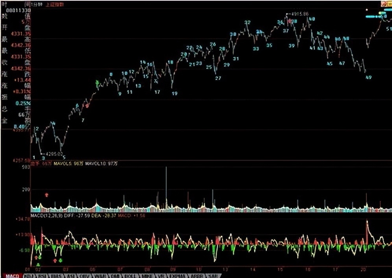Image resolution: width=392 pixels, height=278 pixels.
Task: Open the RSI indicator tab
Action: [x=42, y=276]
